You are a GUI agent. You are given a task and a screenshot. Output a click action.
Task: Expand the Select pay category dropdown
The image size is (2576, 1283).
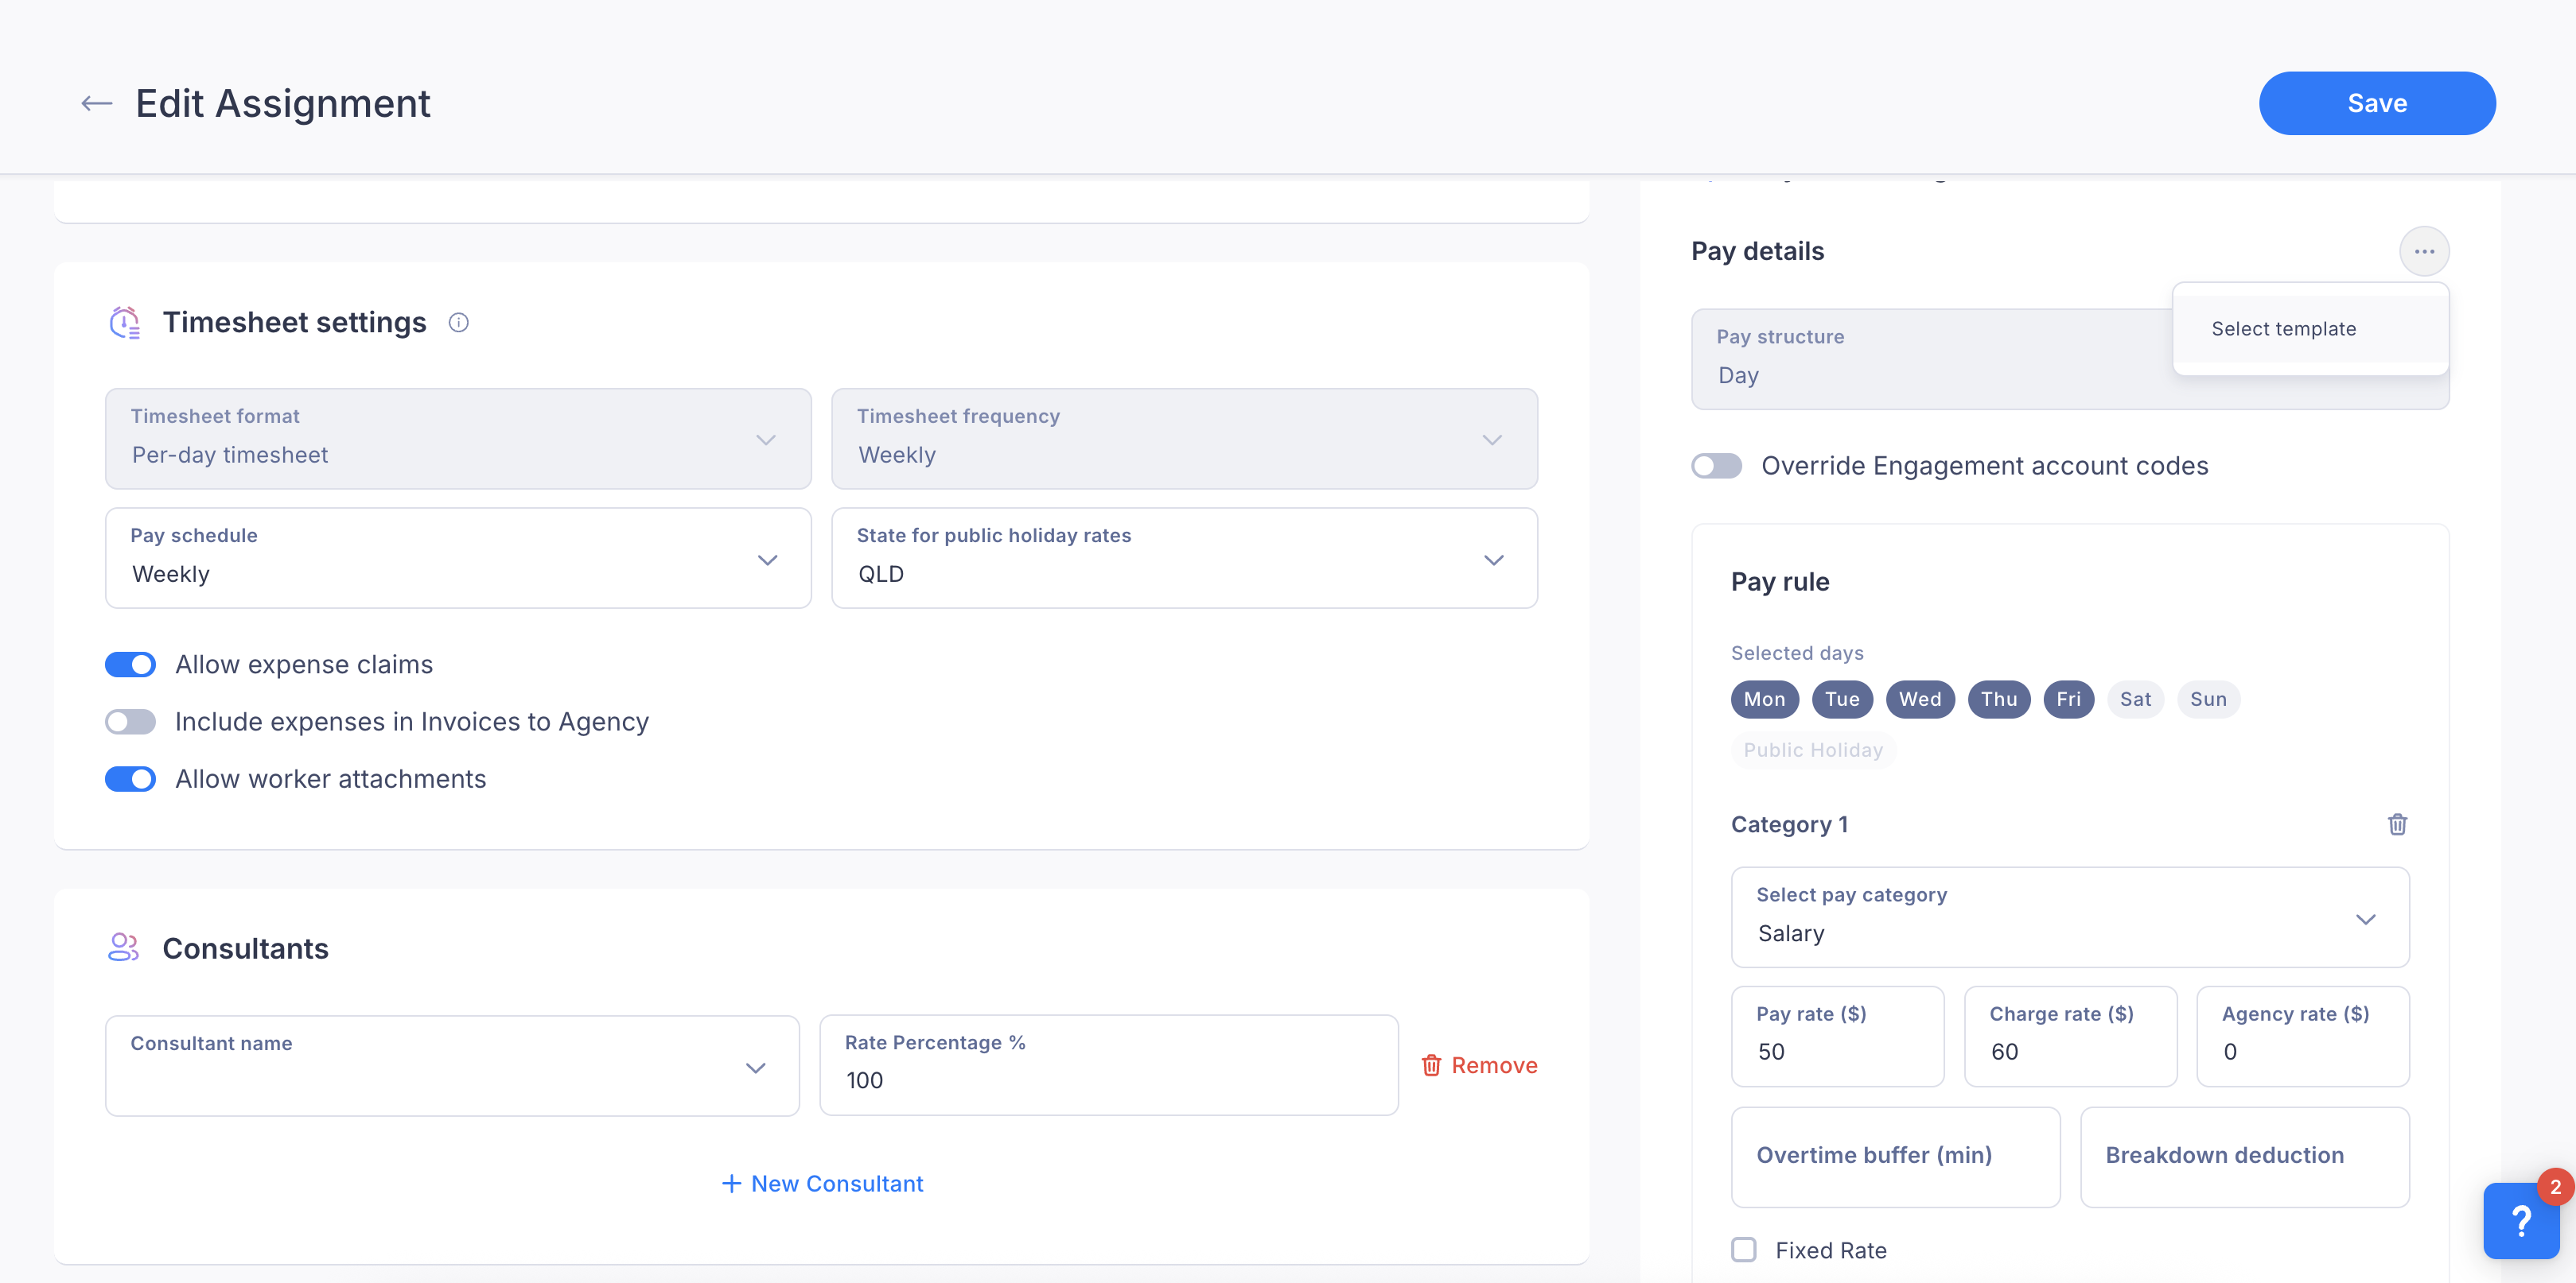2070,917
